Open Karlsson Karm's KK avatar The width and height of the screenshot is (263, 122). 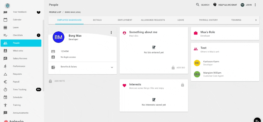pyautogui.click(x=197, y=63)
